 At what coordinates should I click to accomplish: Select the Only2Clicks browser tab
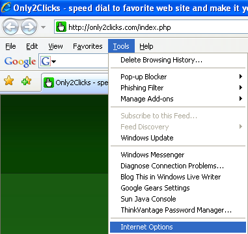click(x=75, y=83)
